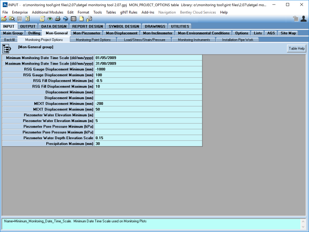
Task: Click the table tree icon beside Mon-General group
Action: (7, 48)
